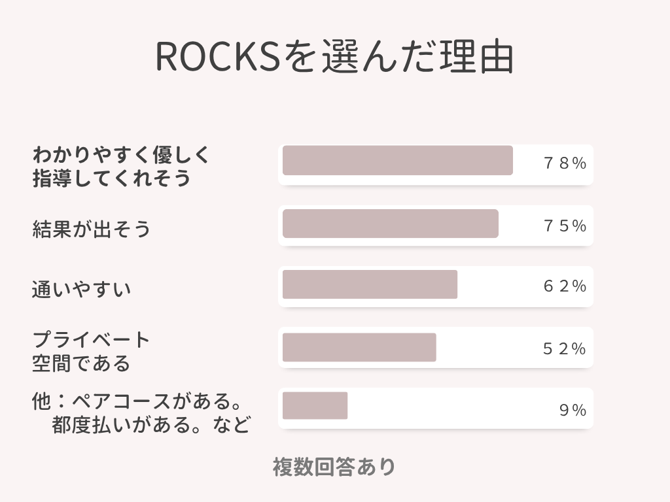Click the label 結果が出そう

(x=91, y=229)
